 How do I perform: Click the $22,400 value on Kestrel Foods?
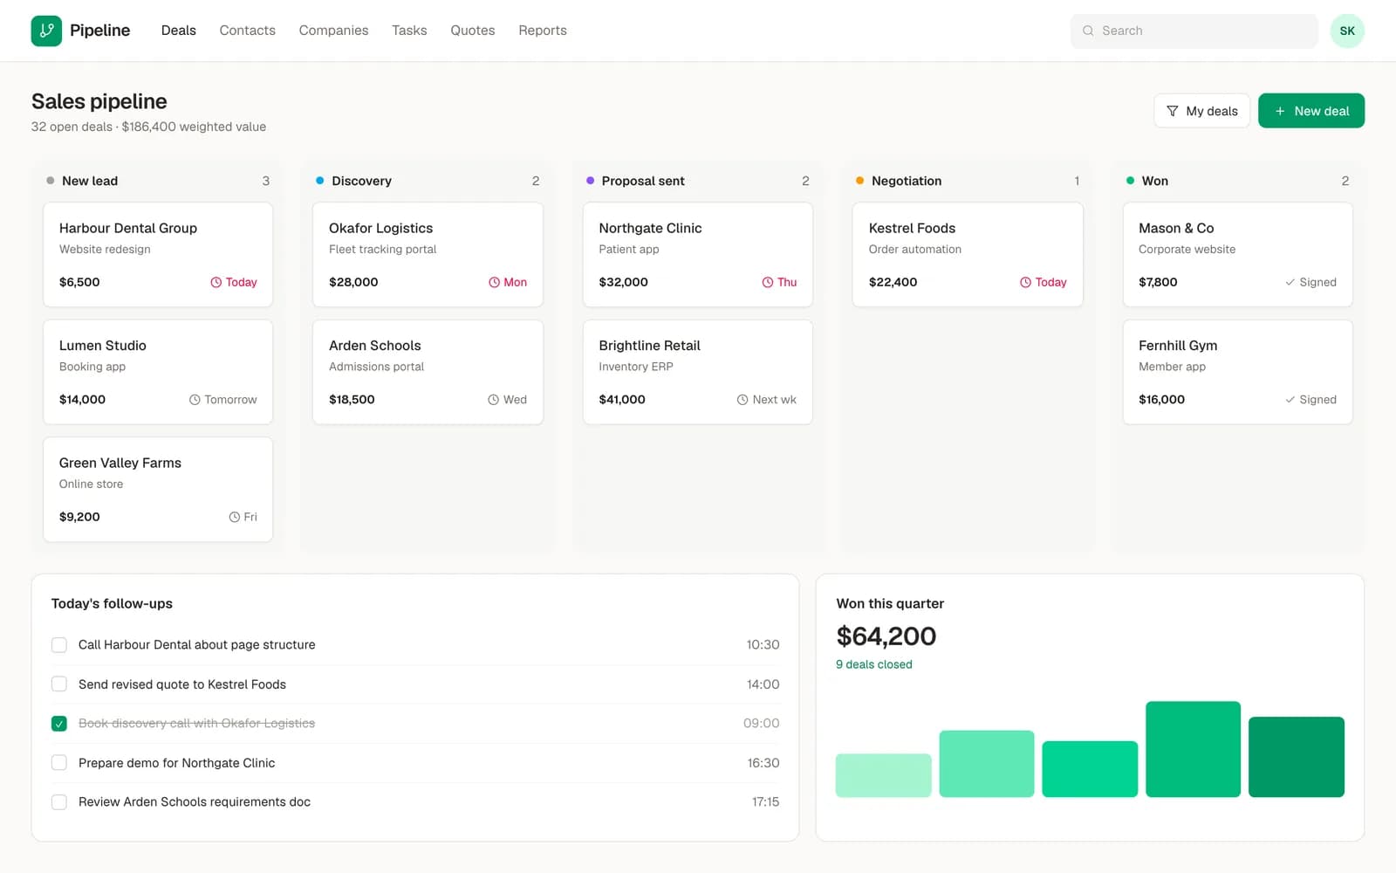pos(893,282)
